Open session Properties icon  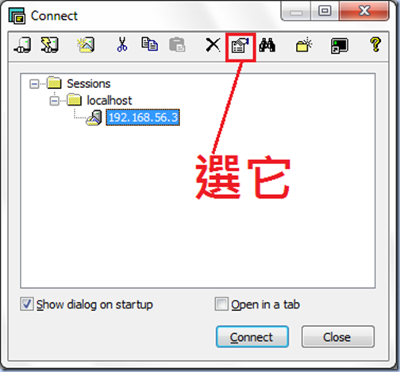240,45
